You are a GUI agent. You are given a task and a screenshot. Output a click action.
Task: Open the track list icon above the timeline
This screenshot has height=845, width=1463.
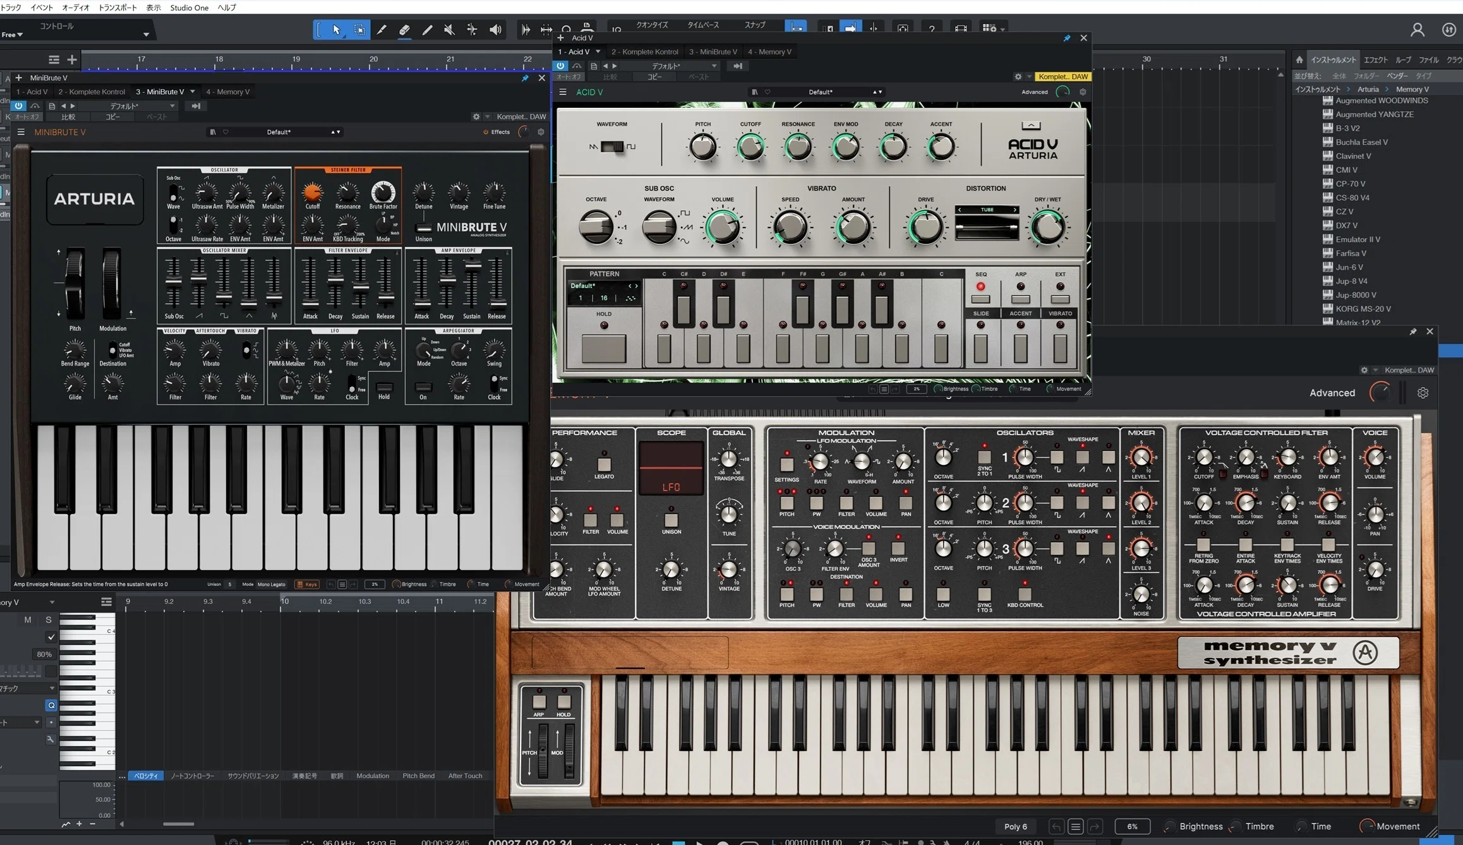pos(54,59)
